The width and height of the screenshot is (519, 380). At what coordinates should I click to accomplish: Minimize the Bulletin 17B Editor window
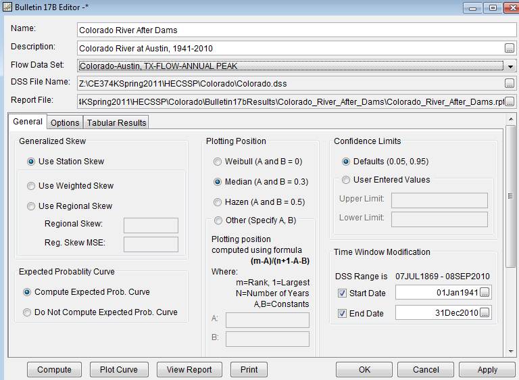(472, 7)
